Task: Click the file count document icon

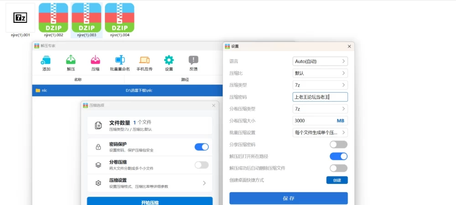Action: [x=98, y=126]
